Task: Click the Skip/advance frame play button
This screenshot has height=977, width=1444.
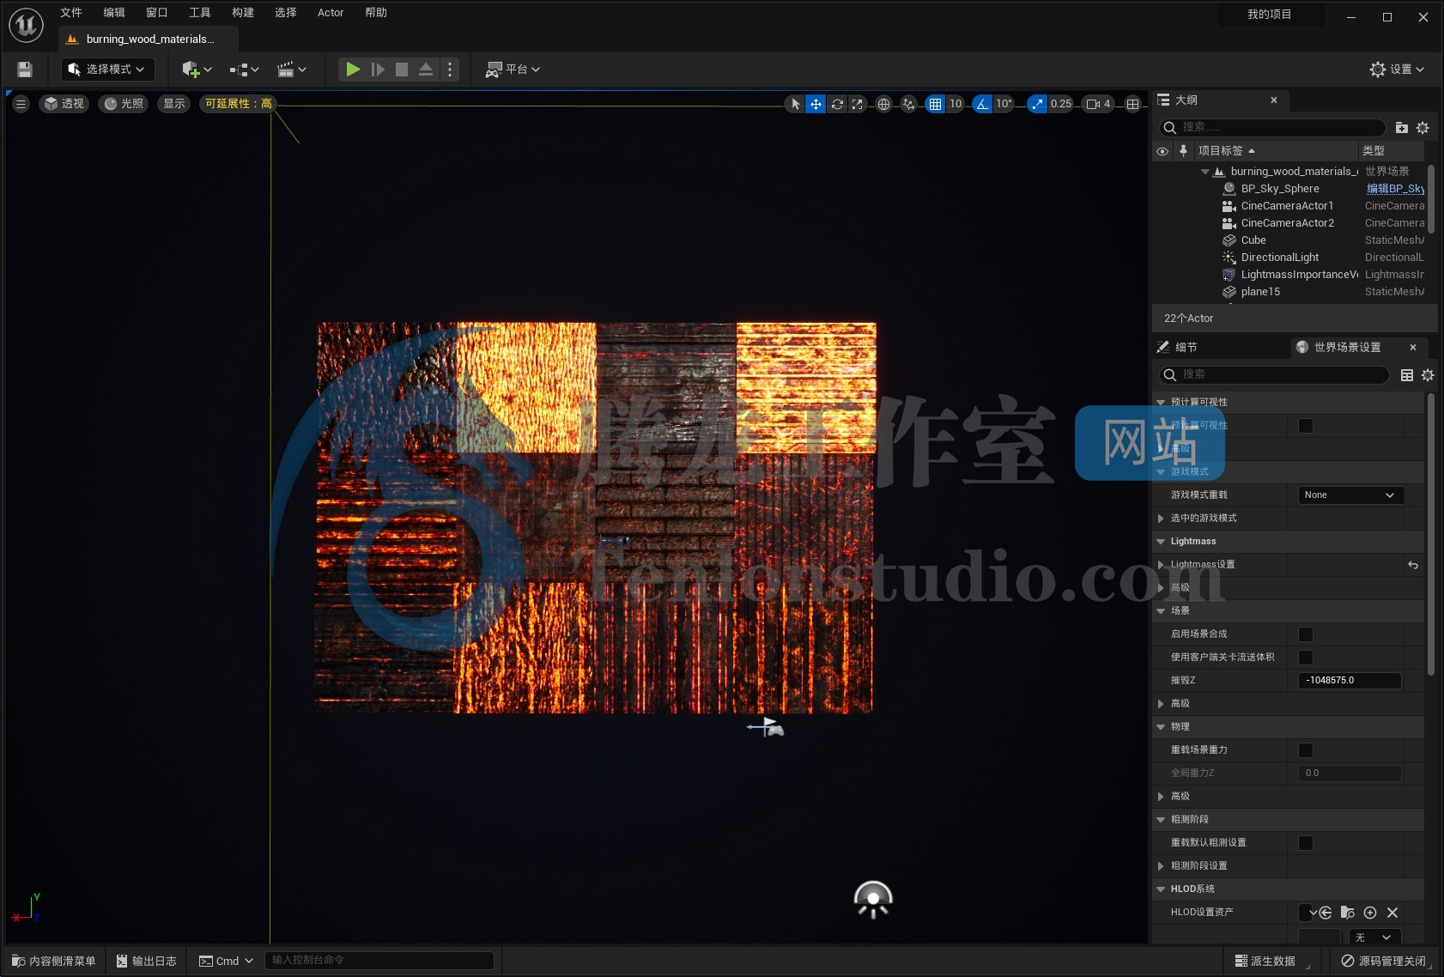Action: pyautogui.click(x=378, y=70)
